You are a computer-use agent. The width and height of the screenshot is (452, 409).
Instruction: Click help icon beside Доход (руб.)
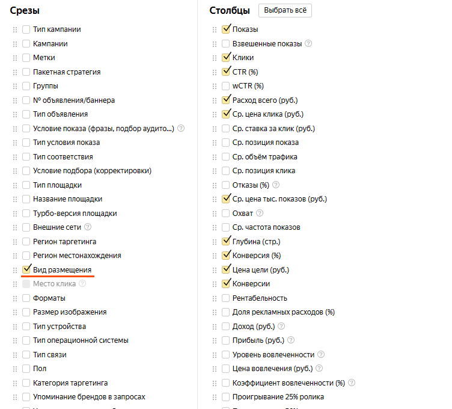coord(281,326)
